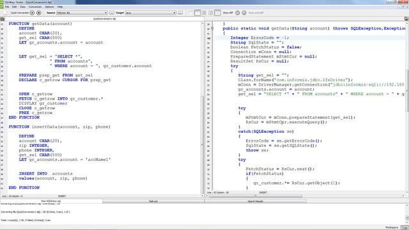Open the Help menu

pos(59,7)
